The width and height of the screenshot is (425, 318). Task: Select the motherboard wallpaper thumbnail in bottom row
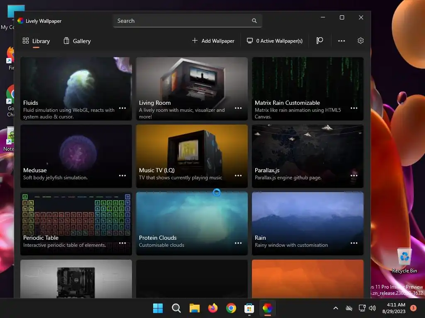coord(76,279)
